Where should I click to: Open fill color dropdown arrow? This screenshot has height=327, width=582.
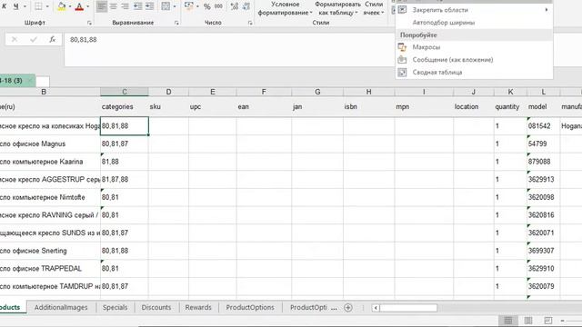pyautogui.click(x=70, y=6)
